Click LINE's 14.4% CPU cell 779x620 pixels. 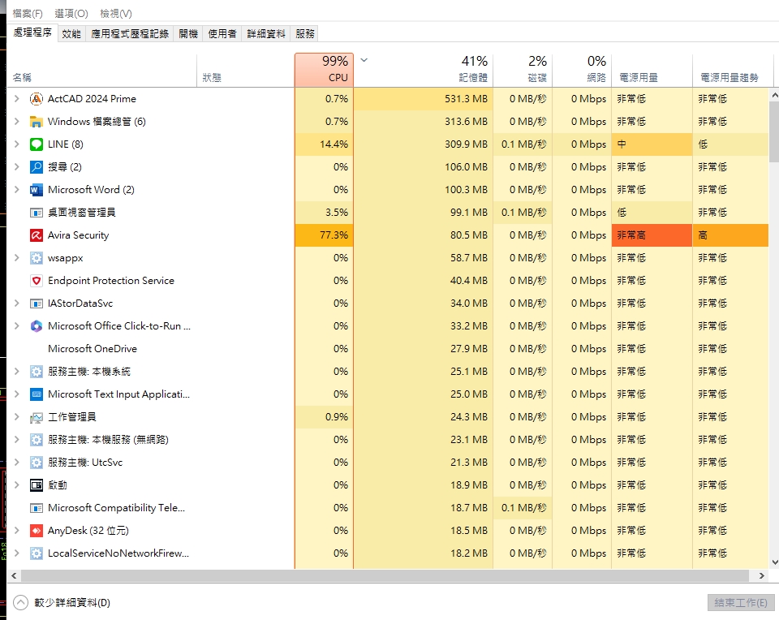pos(324,144)
